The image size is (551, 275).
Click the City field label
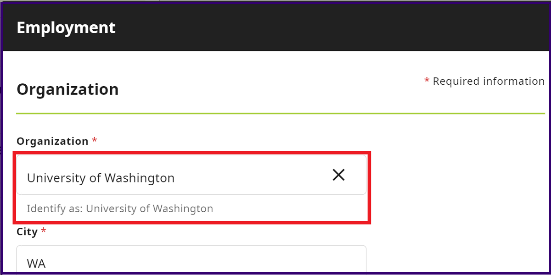pos(27,232)
